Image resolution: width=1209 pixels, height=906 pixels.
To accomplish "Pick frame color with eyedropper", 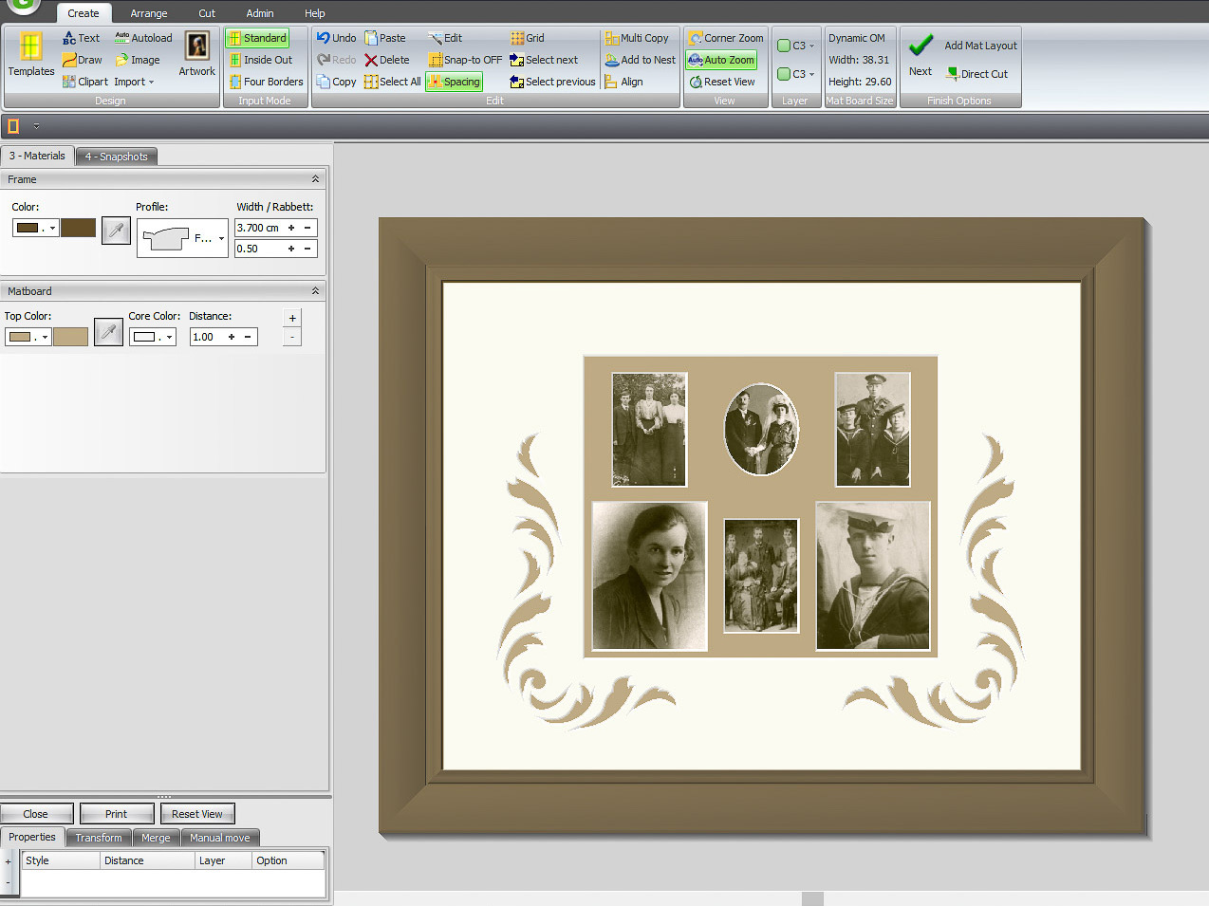I will coord(116,230).
